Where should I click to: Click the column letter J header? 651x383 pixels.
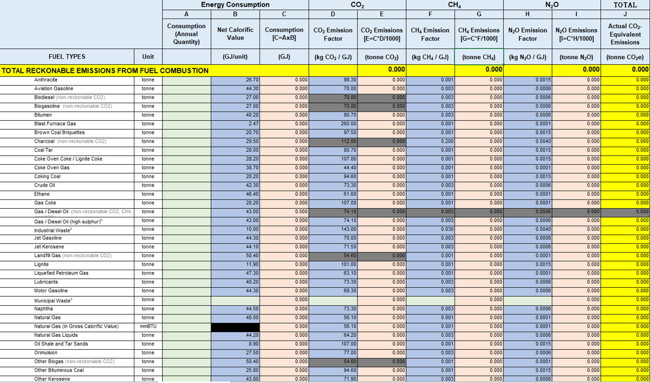point(626,14)
